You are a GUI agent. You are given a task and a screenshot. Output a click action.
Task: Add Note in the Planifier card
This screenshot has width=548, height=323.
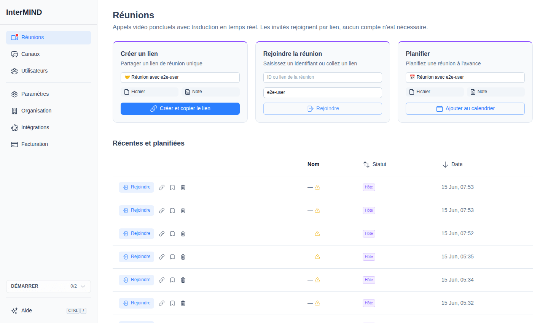(x=496, y=92)
